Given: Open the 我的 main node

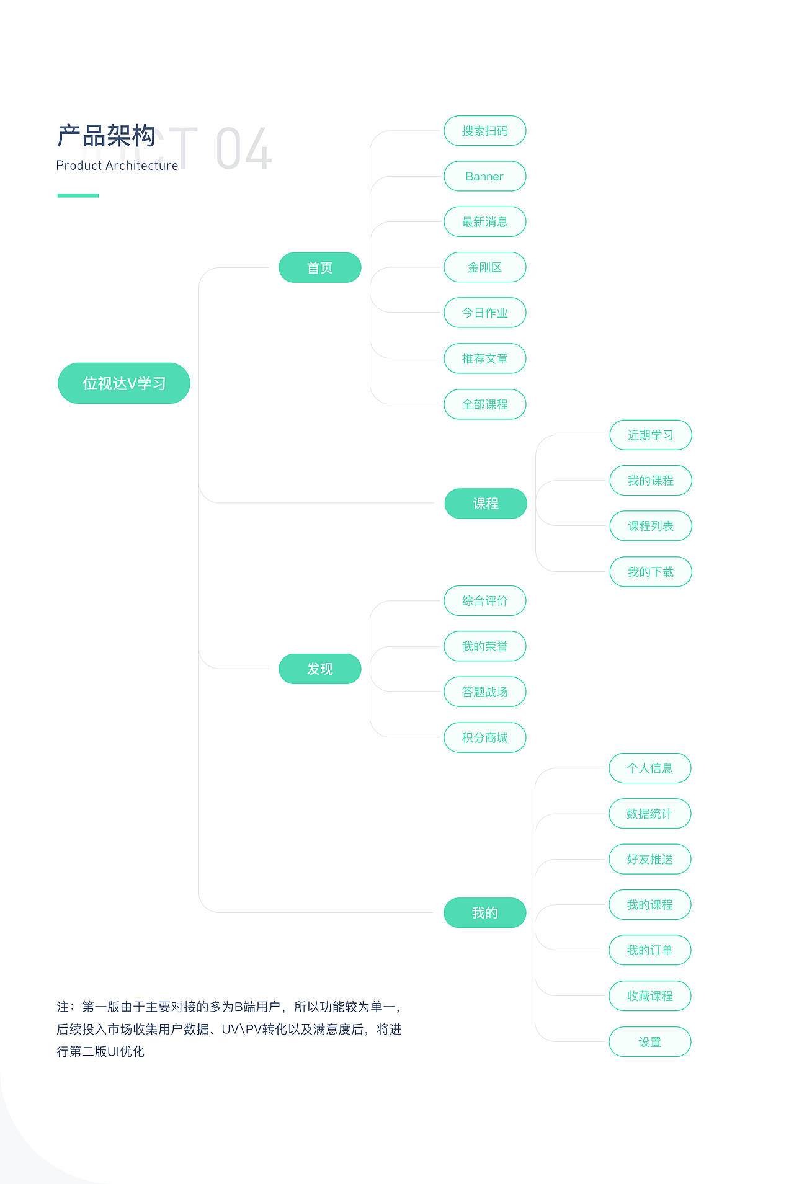Looking at the screenshot, I should click(484, 913).
